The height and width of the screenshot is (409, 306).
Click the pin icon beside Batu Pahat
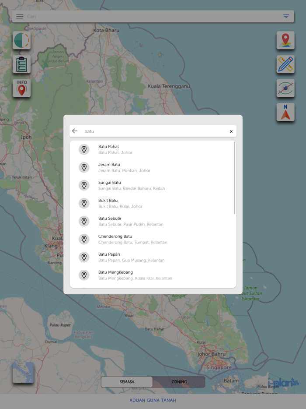[84, 149]
